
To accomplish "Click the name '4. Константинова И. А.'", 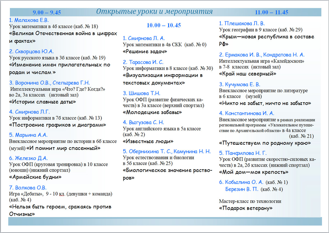I will [x=246, y=113].
